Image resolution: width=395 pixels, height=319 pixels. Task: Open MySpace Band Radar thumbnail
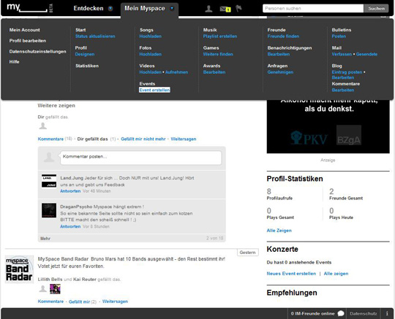[x=20, y=269]
